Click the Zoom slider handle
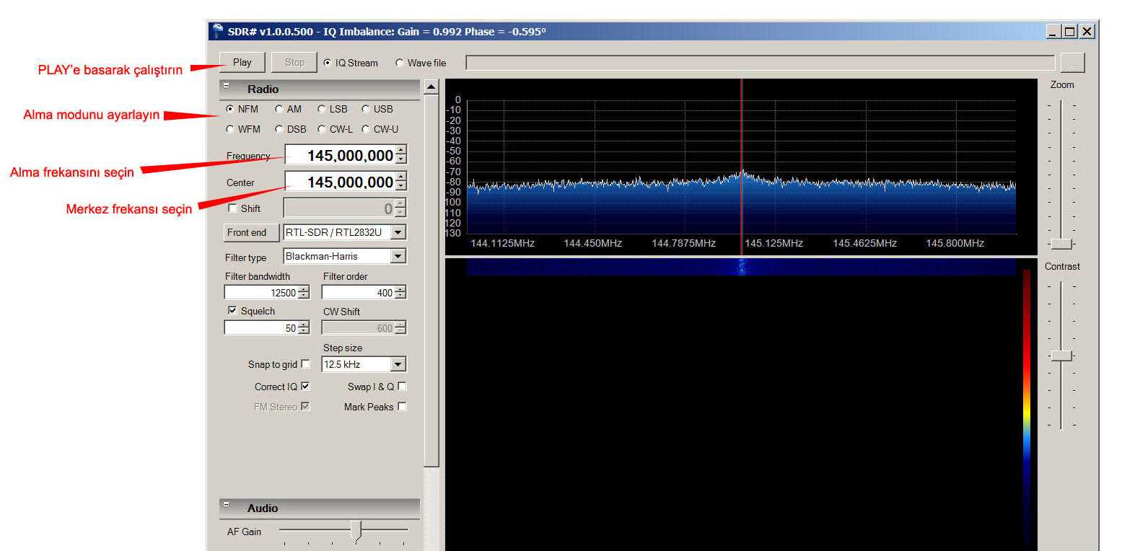This screenshot has height=551, width=1122. click(x=1061, y=244)
